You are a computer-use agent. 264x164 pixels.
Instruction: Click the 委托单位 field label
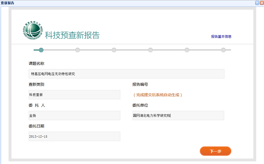[140, 105]
